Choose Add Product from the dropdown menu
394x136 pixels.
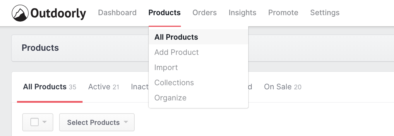point(177,52)
